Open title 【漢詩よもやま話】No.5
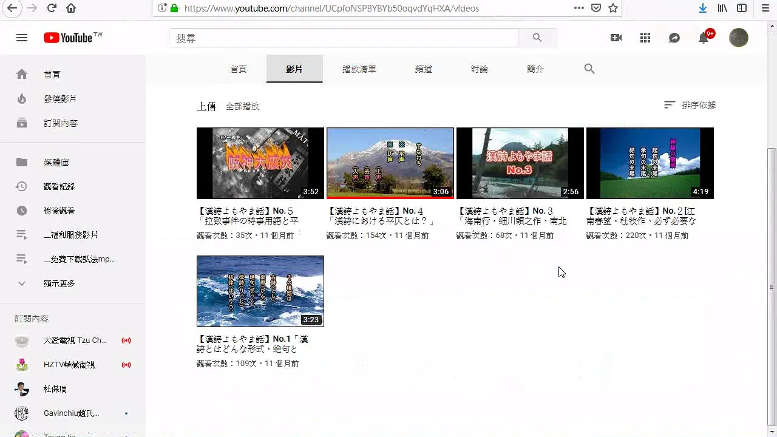Image resolution: width=777 pixels, height=437 pixels. click(249, 216)
